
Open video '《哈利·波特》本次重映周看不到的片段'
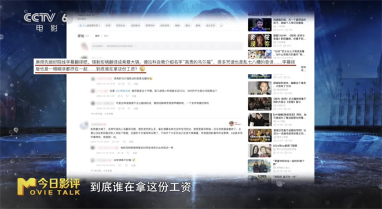(x=289, y=100)
